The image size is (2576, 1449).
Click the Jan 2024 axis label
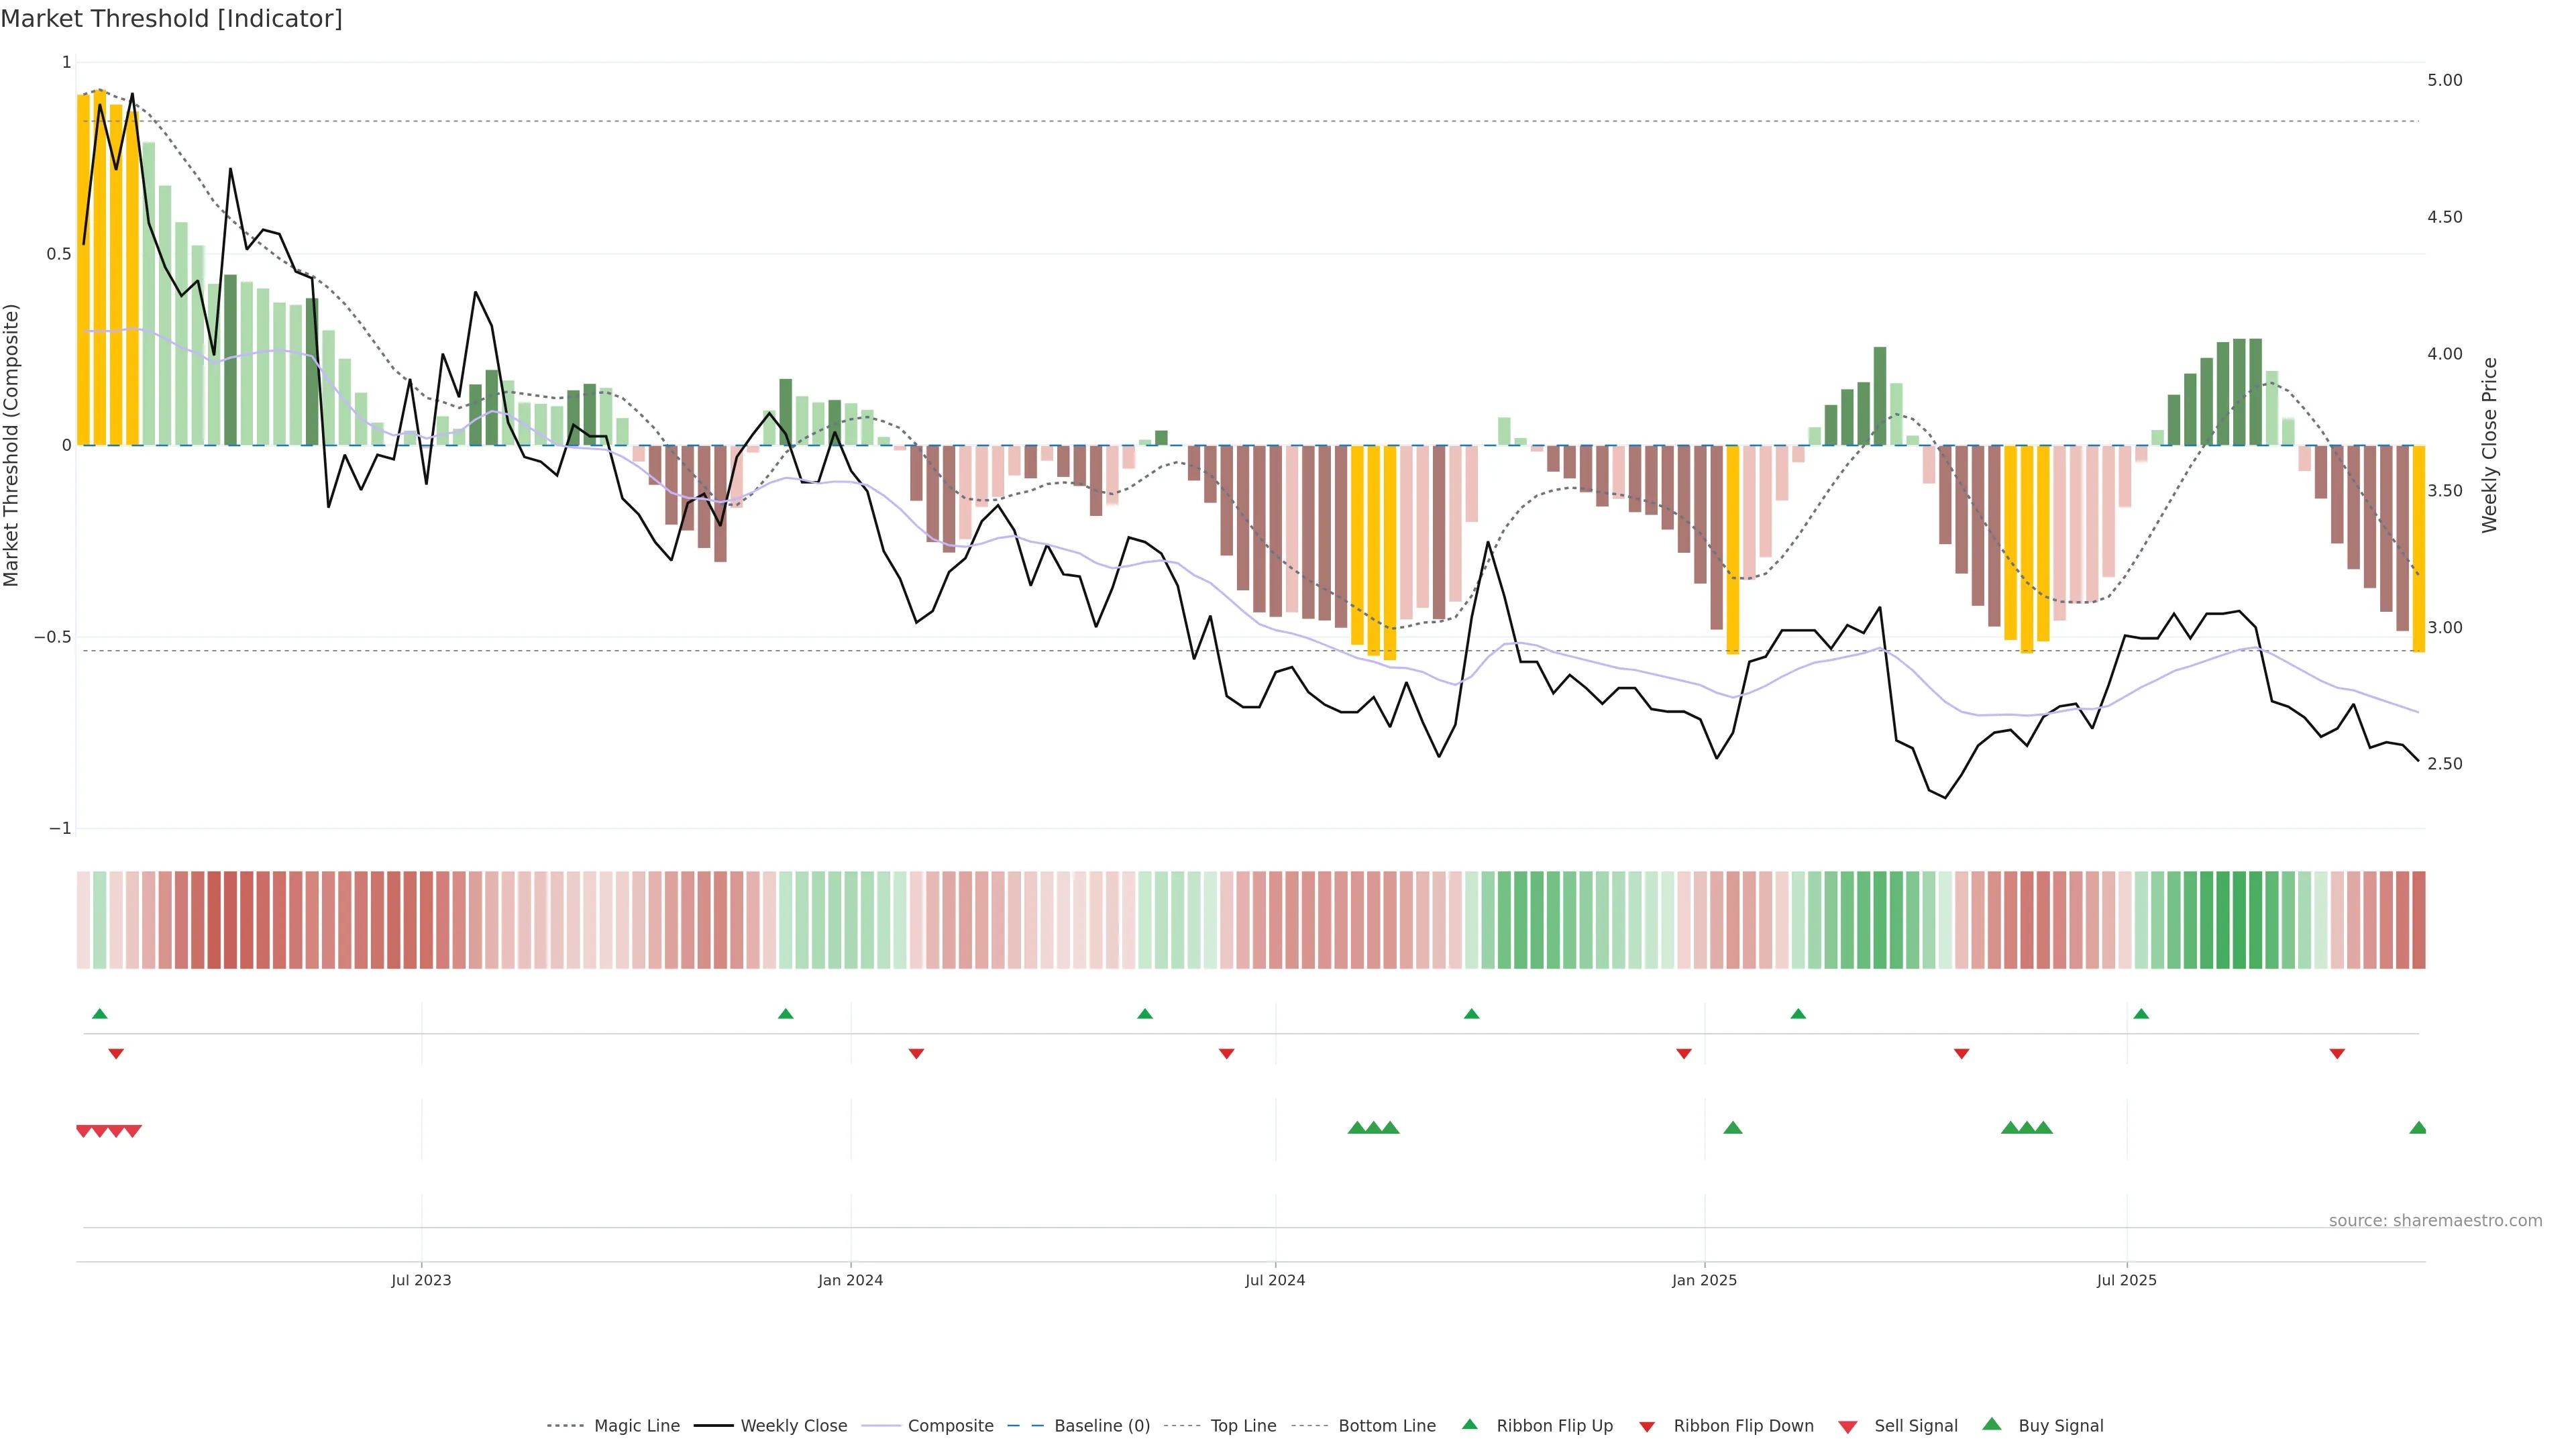(850, 1280)
